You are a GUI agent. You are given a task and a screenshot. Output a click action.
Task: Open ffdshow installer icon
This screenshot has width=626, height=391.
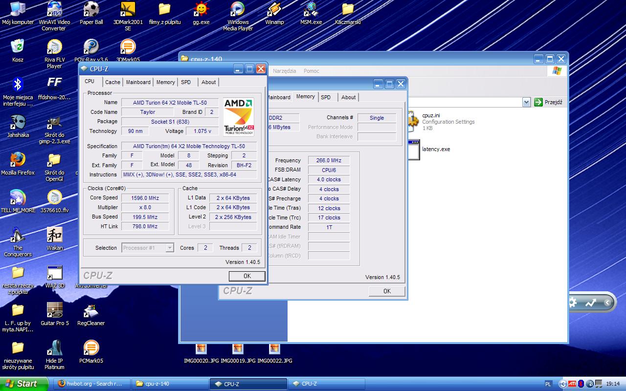tap(54, 88)
